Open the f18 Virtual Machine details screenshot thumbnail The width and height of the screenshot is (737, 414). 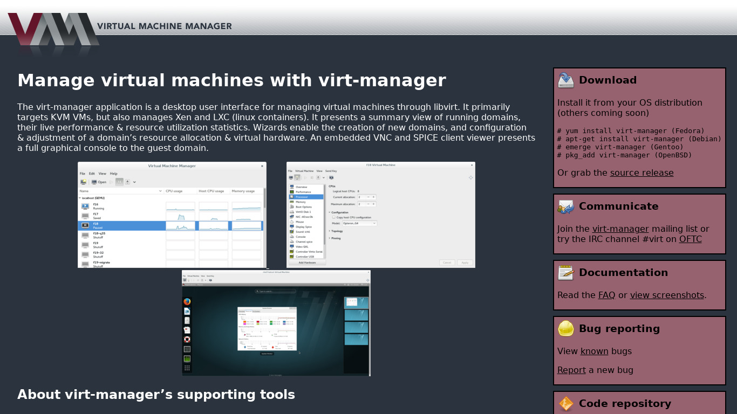click(381, 215)
